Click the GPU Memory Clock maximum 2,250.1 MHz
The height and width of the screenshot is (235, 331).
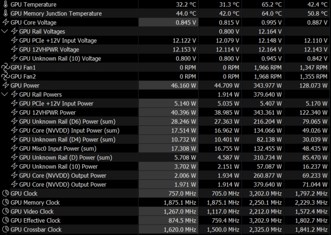(266, 203)
